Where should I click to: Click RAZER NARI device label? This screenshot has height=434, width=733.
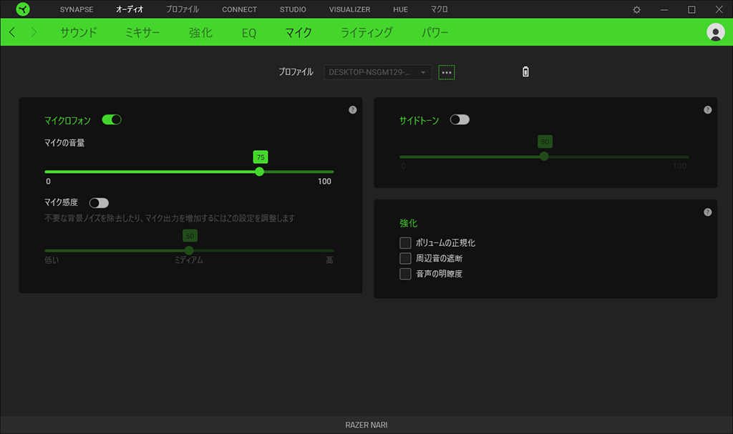pyautogui.click(x=366, y=425)
